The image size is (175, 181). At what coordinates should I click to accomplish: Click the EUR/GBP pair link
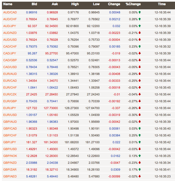pos(10,101)
